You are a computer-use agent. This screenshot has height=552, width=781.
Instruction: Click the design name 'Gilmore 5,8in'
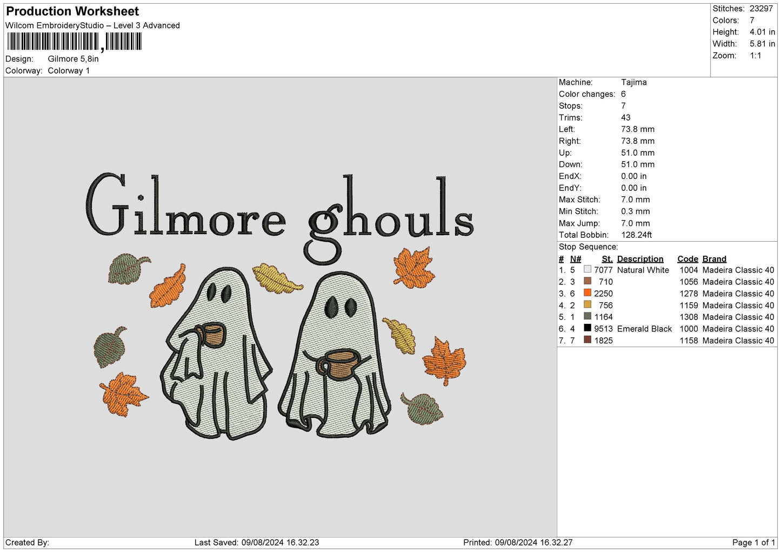click(x=73, y=59)
